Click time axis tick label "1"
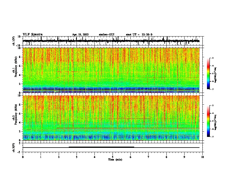Image resolution: width=228 pixels, height=176 pixels. [41, 157]
